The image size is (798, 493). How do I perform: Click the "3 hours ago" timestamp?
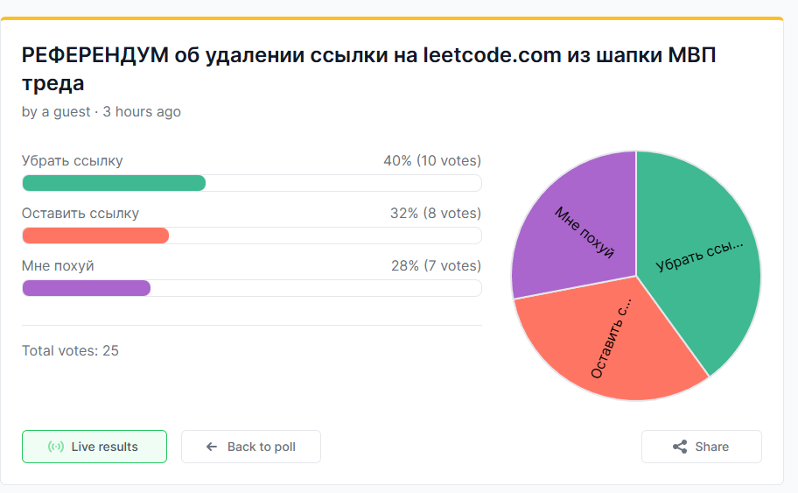(x=142, y=112)
